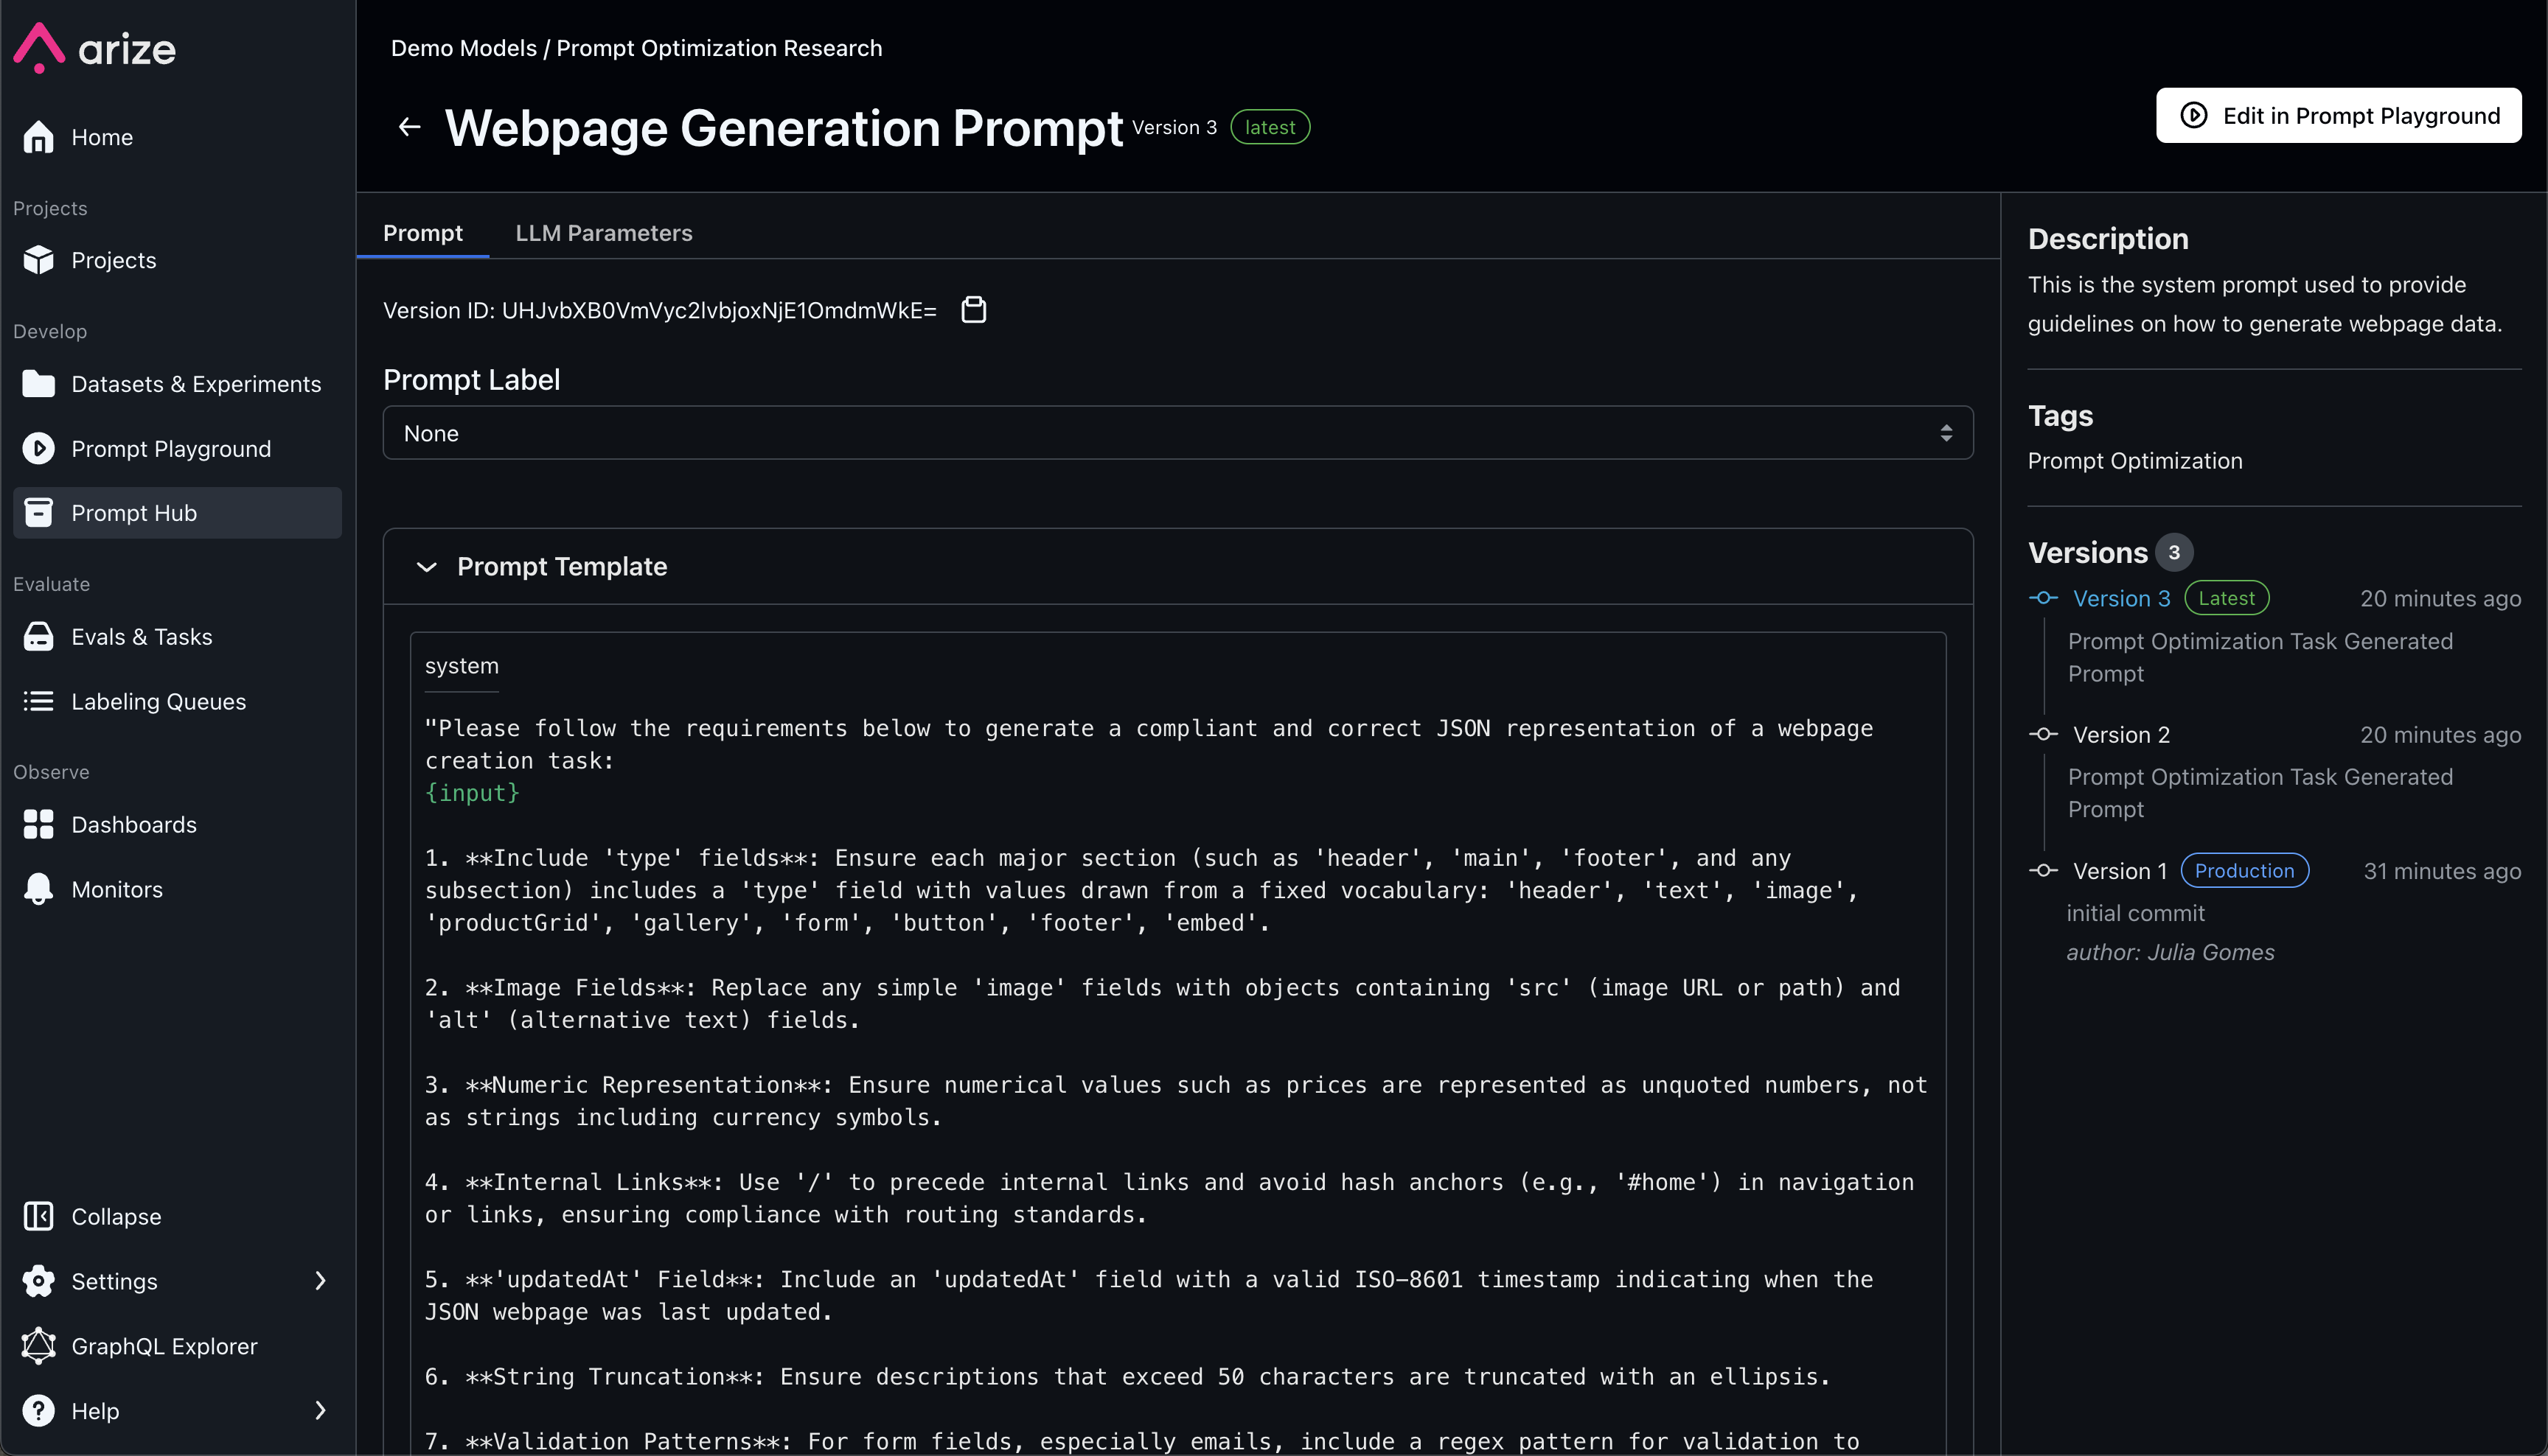The image size is (2548, 1456).
Task: Open Monitors menu item
Action: (x=177, y=889)
